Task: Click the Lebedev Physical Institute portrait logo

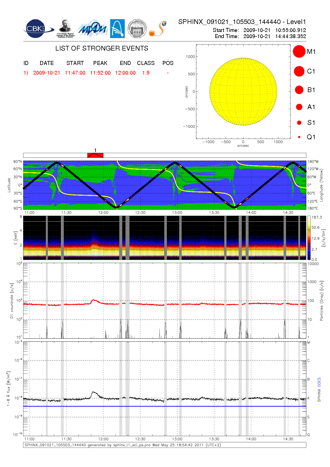Action: [65, 28]
